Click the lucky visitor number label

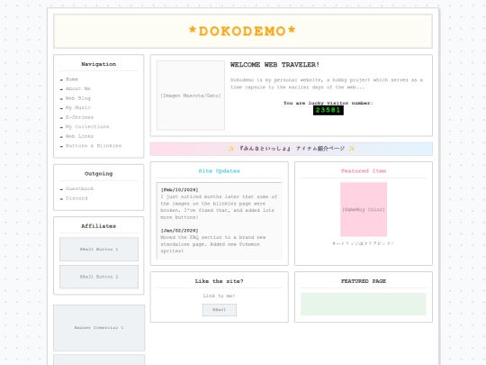click(328, 103)
